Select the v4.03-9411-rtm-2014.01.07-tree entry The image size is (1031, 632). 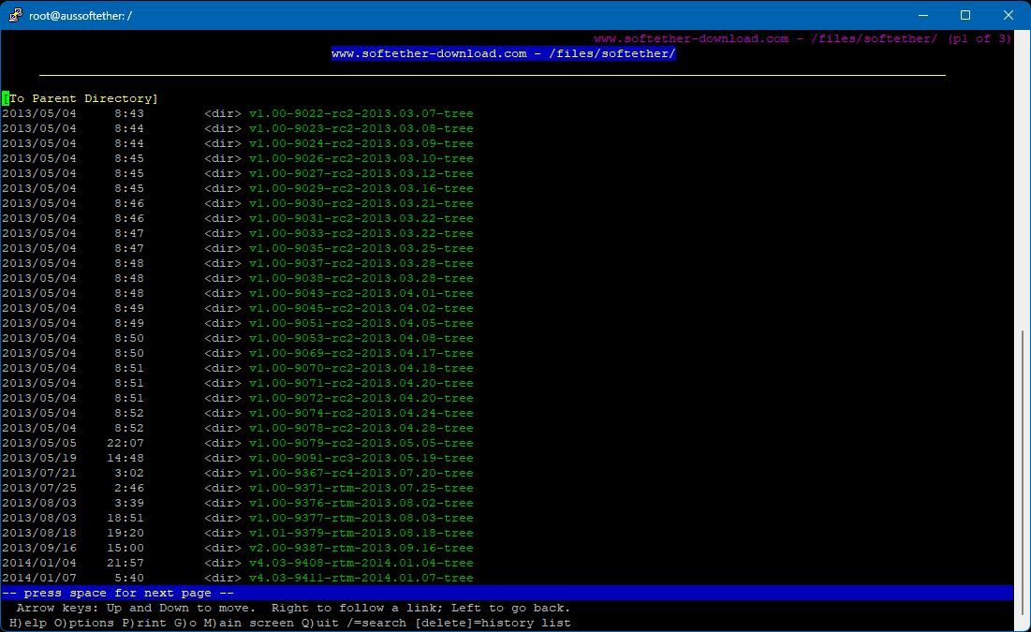click(x=361, y=578)
